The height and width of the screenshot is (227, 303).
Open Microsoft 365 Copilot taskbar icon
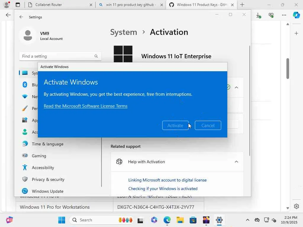coord(154,220)
